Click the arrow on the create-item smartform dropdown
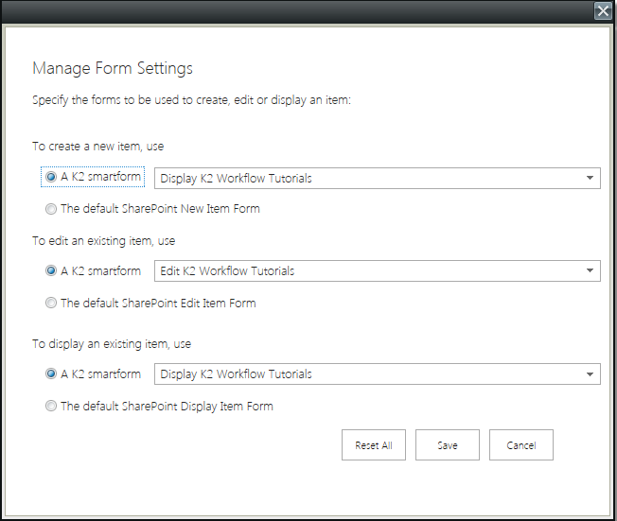617x521 pixels. [590, 178]
